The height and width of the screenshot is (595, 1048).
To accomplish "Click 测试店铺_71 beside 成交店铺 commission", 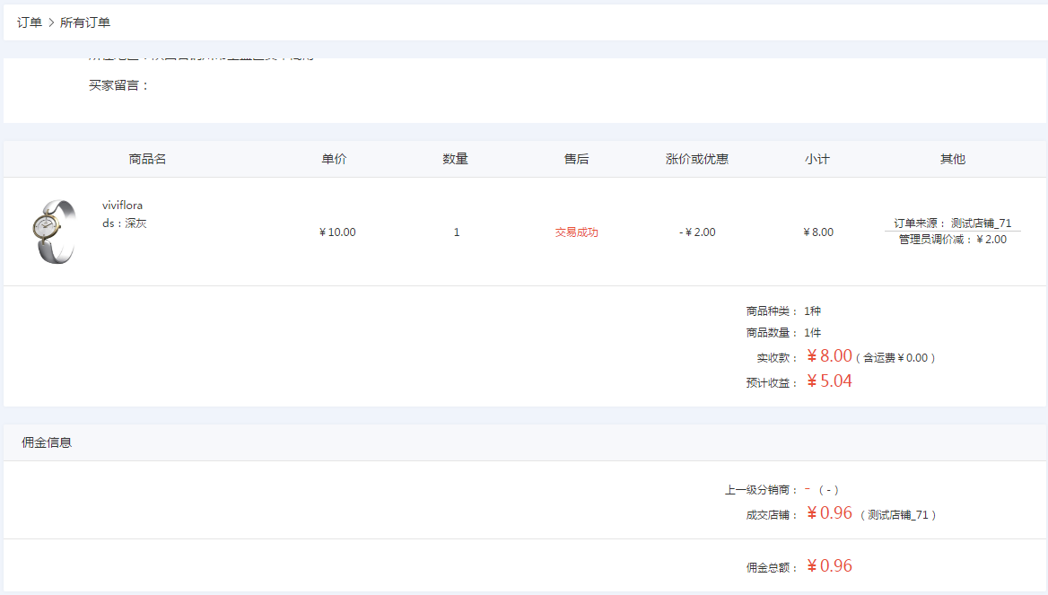I will coord(898,515).
